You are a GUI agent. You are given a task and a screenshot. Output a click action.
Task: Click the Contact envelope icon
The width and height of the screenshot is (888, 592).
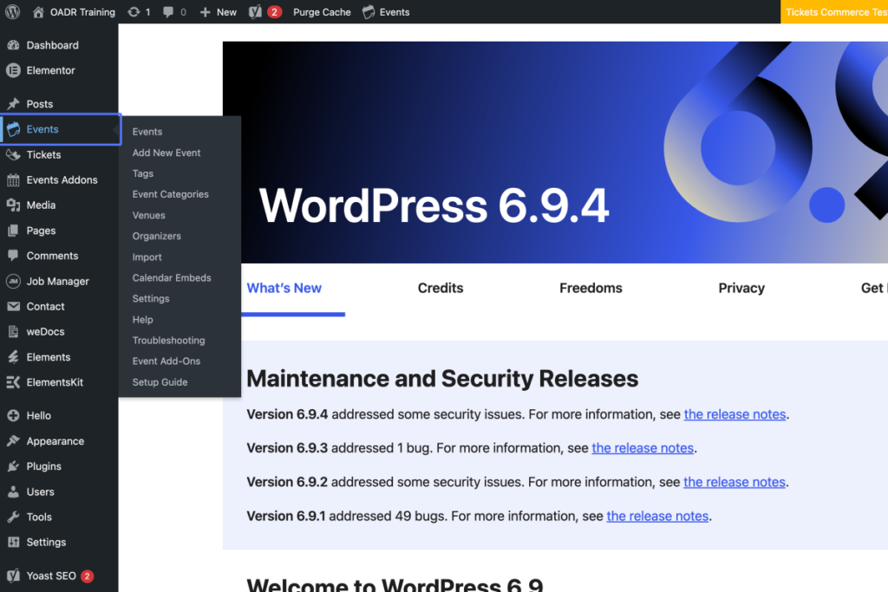pos(13,306)
